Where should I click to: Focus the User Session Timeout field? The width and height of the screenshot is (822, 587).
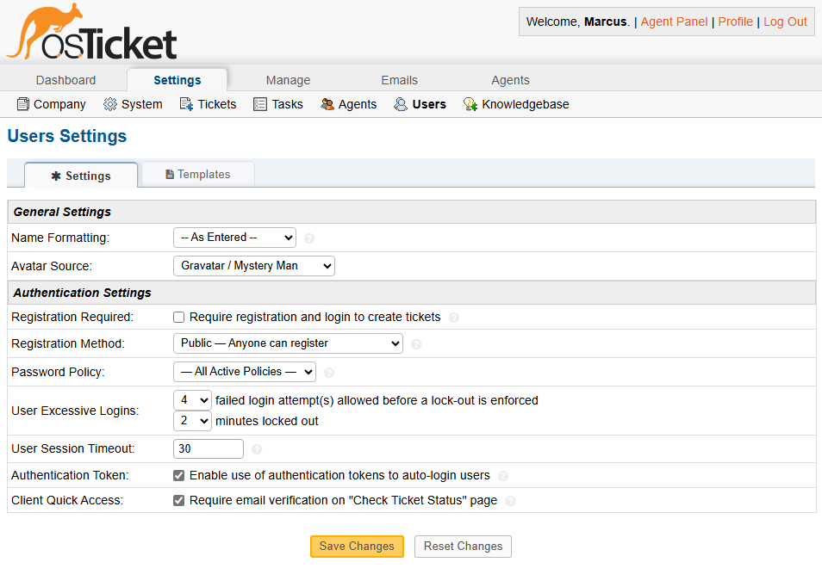(209, 448)
